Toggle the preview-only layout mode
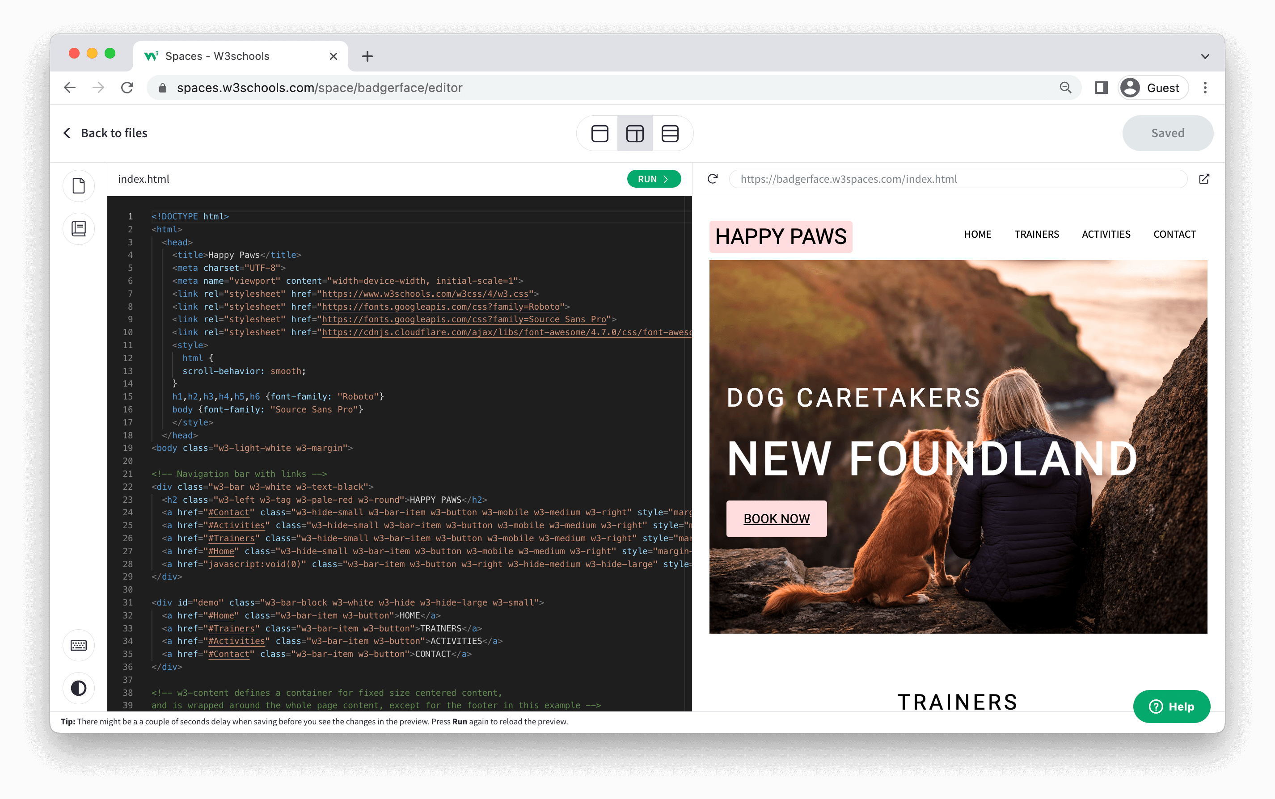The image size is (1275, 799). [600, 133]
